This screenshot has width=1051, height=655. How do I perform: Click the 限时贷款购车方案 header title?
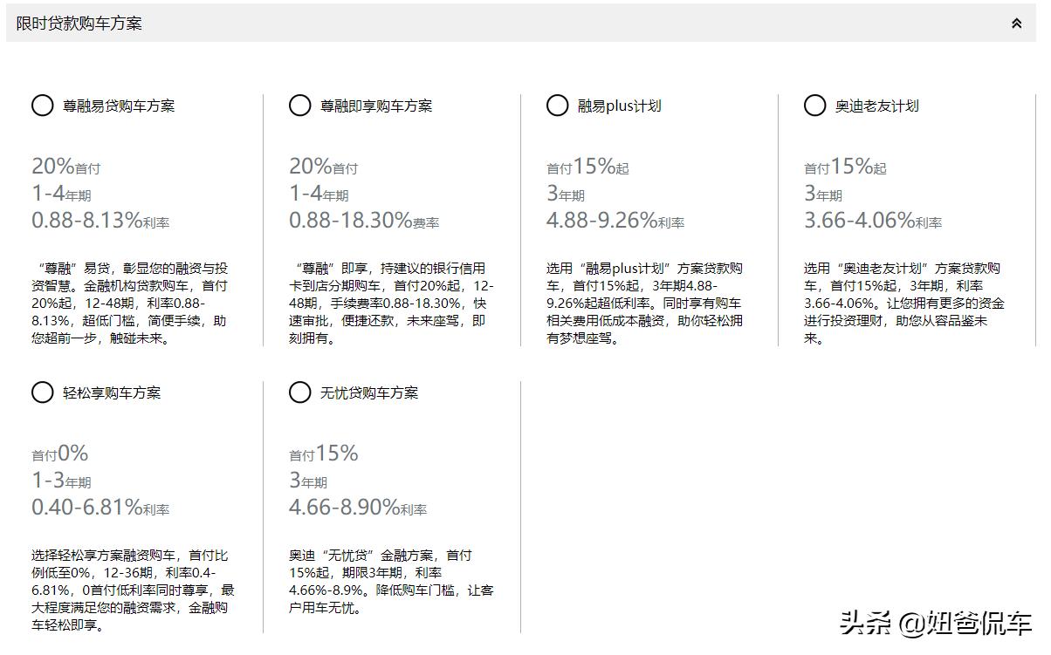[x=79, y=24]
